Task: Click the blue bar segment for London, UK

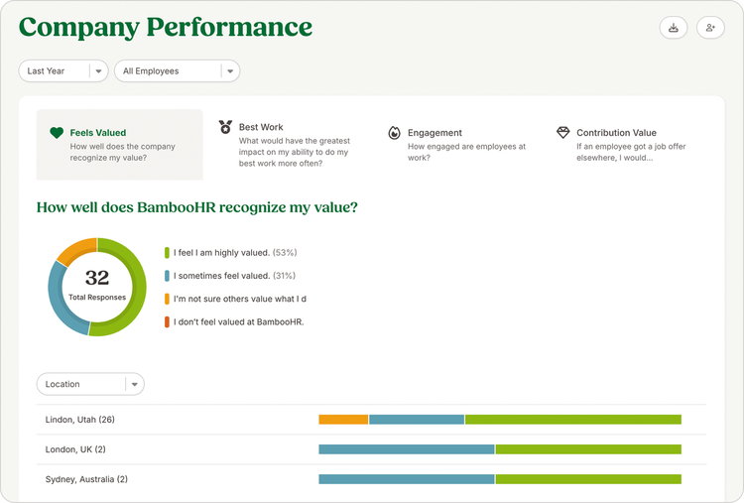Action: point(407,449)
